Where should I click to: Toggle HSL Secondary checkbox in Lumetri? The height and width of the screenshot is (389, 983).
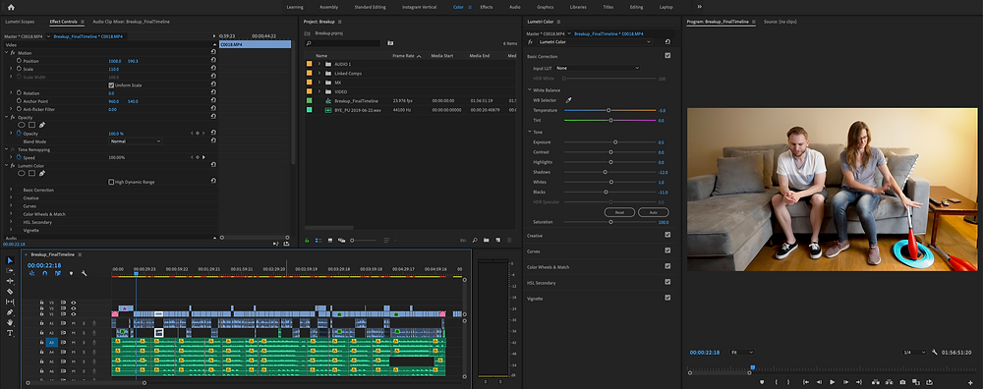[667, 282]
